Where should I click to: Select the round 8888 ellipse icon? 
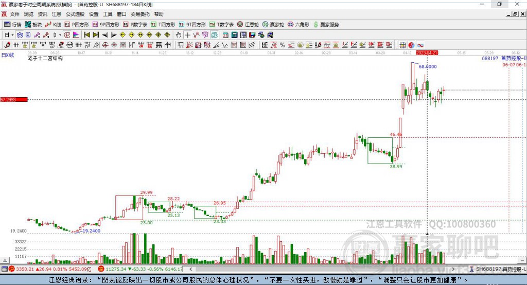pos(69,45)
